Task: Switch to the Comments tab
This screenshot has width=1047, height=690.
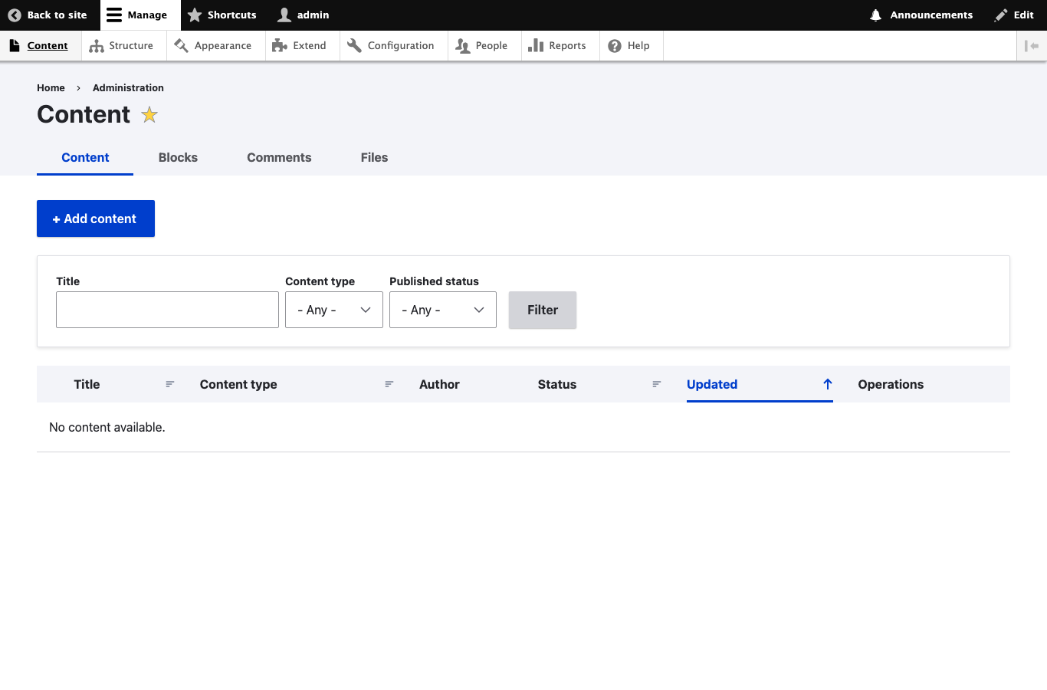Action: (x=279, y=157)
